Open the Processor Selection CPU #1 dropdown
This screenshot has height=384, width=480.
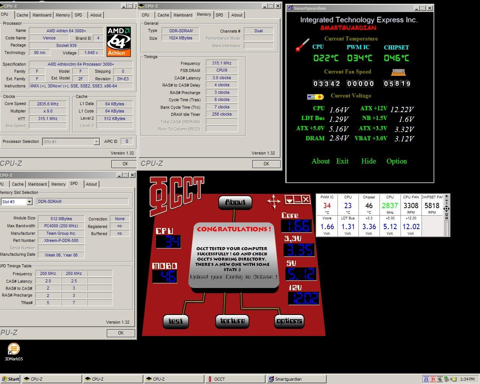click(x=96, y=141)
